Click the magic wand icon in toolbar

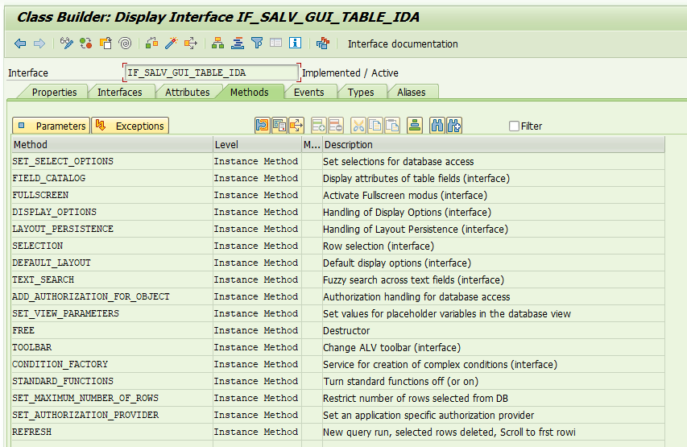coord(171,43)
